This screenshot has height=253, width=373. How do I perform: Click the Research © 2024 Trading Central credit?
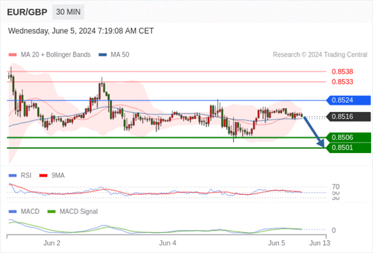coord(320,55)
